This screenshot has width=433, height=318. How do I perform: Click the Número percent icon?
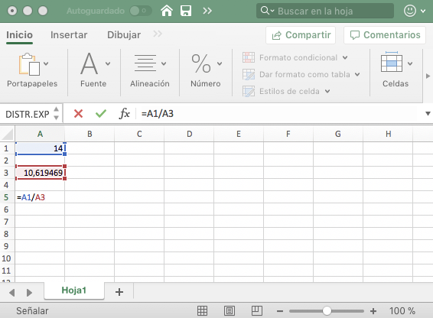[201, 63]
